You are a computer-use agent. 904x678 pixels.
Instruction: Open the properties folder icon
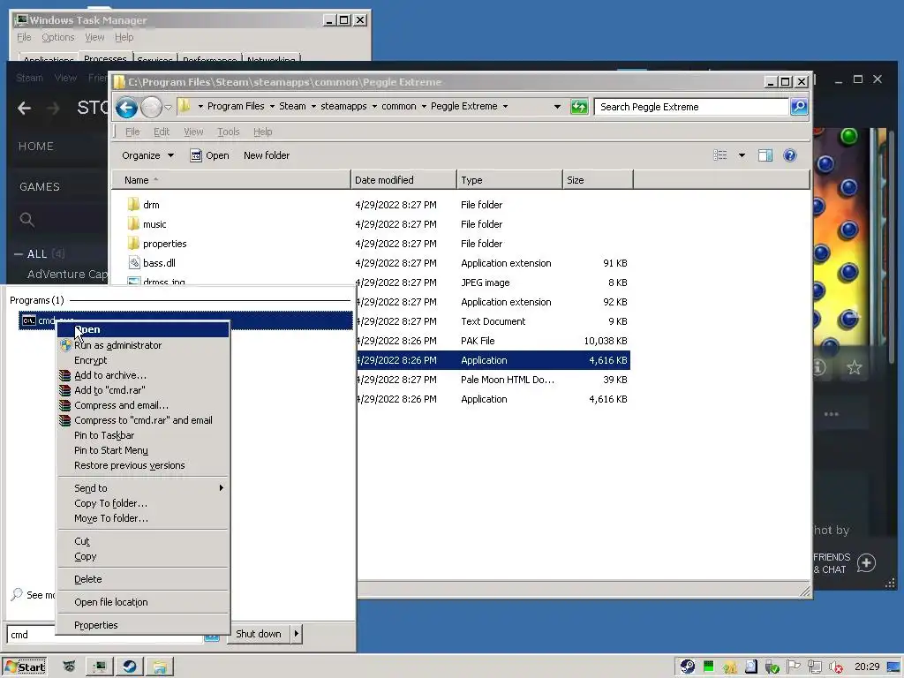134,244
